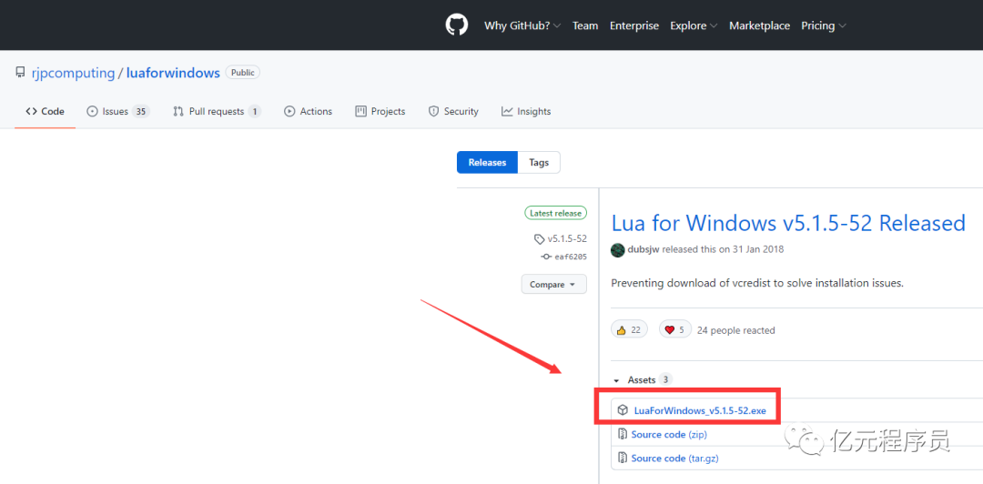Screen dimensions: 983x484
Task: Open the v5.1.5-52 tag link
Action: pyautogui.click(x=567, y=239)
